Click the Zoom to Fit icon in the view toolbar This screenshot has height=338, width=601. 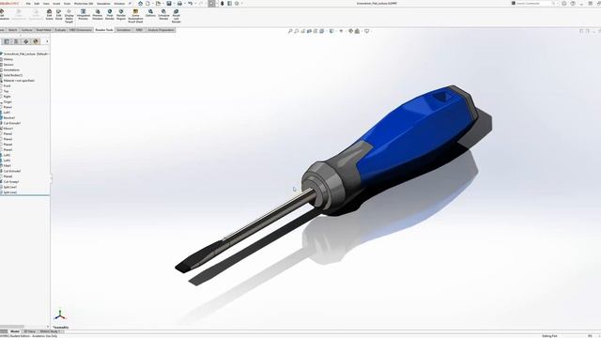(290, 31)
